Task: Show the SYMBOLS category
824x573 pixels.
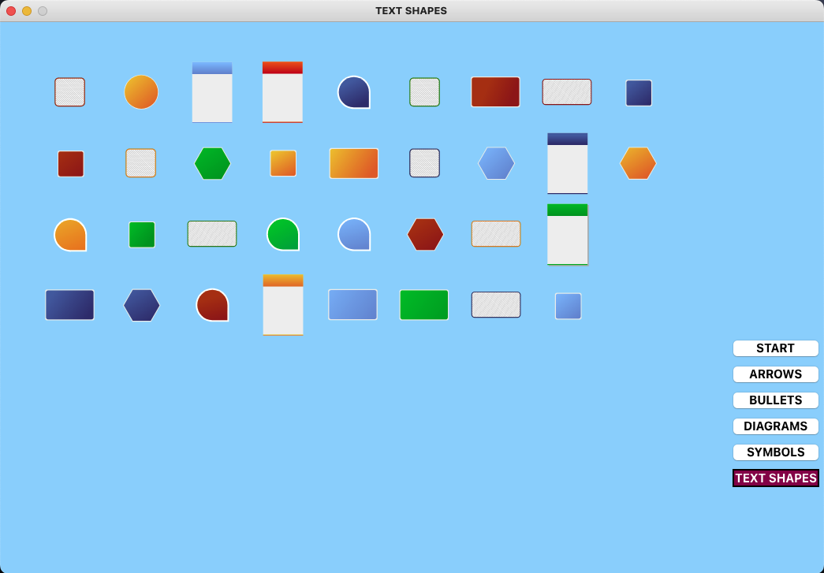Action: click(x=775, y=452)
